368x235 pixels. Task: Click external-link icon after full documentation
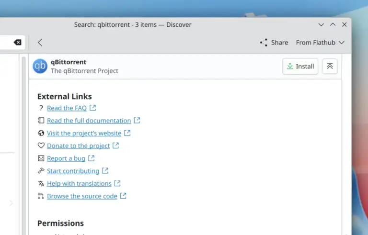137,120
